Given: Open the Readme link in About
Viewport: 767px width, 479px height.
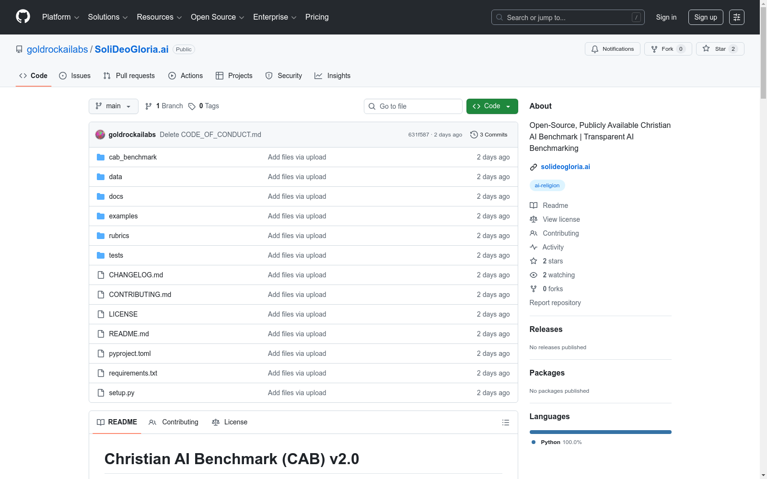Looking at the screenshot, I should point(549,205).
